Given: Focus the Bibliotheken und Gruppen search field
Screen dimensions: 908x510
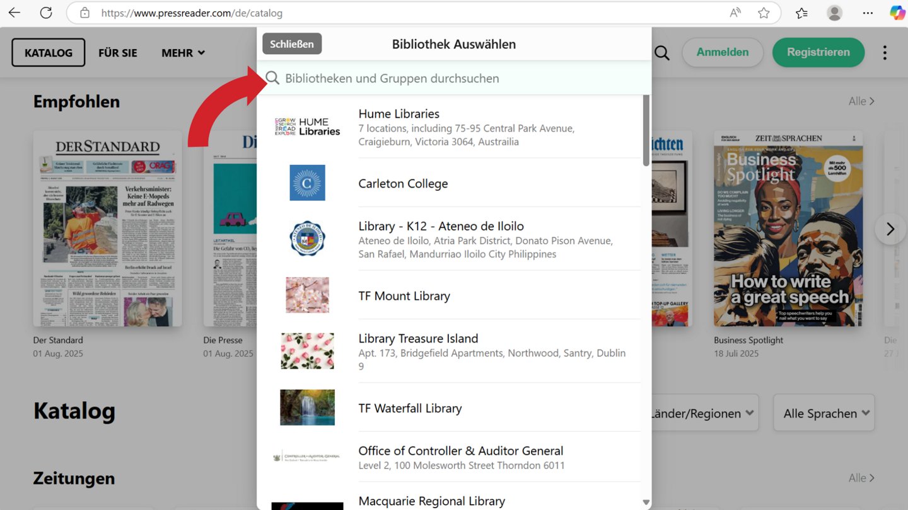Looking at the screenshot, I should click(x=454, y=78).
